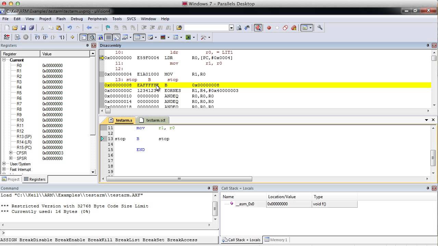Toggle the Registers Window button

(108, 37)
